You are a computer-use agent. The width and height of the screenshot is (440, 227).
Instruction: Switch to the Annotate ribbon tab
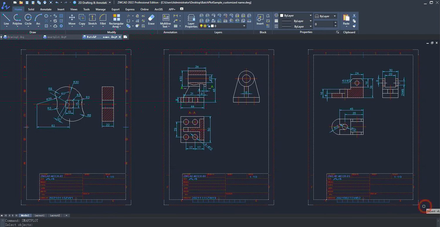[46, 9]
